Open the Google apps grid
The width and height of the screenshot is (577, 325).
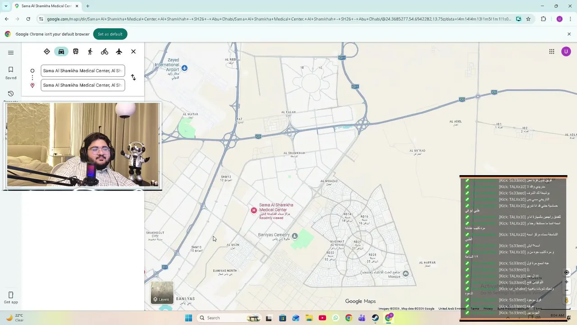tap(552, 51)
